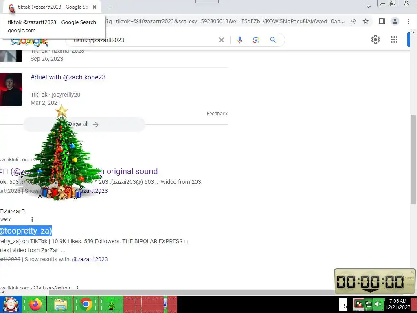Image resolution: width=417 pixels, height=313 pixels.
Task: Open the Action Center flag tray icon
Action: (x=358, y=304)
